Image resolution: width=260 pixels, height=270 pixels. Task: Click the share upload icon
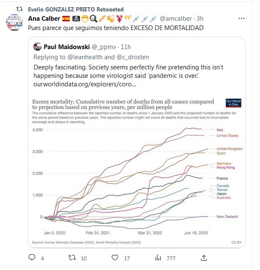click(x=203, y=257)
